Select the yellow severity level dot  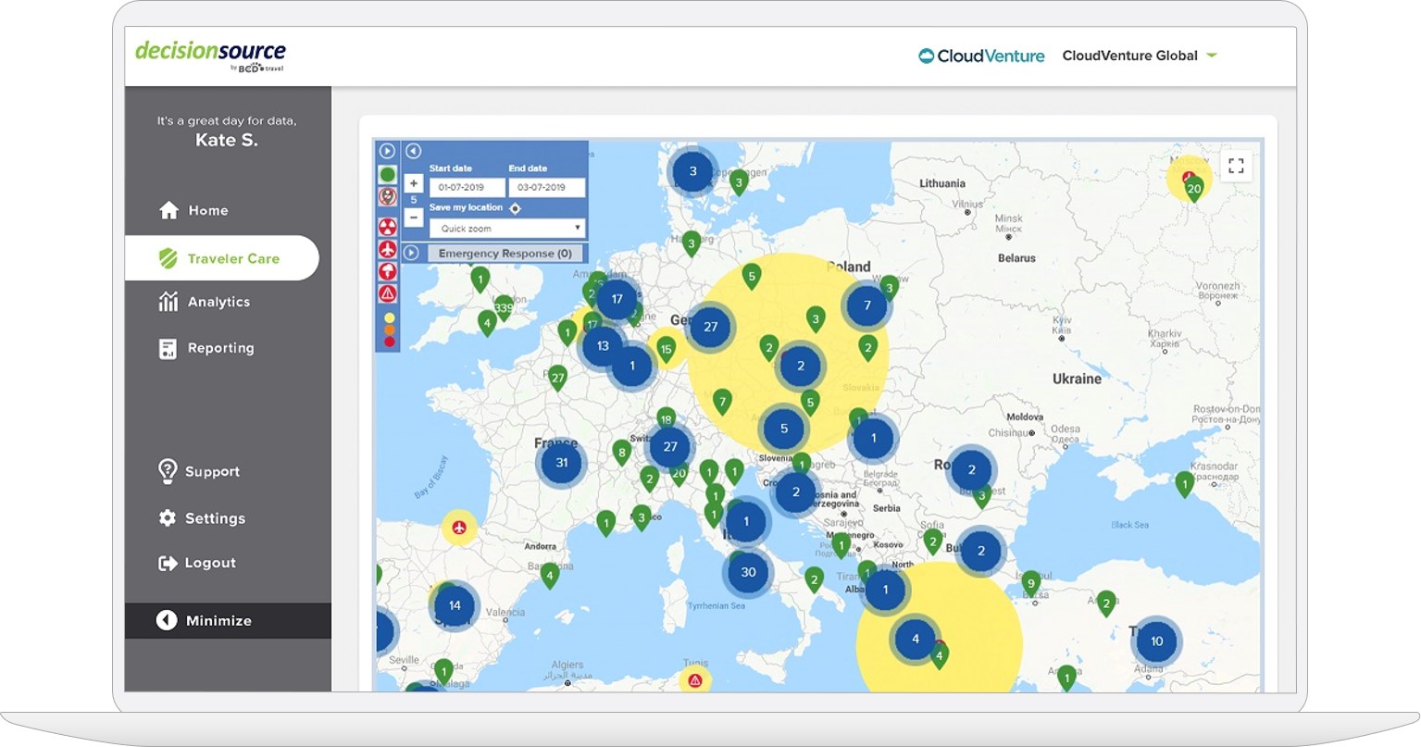(389, 317)
